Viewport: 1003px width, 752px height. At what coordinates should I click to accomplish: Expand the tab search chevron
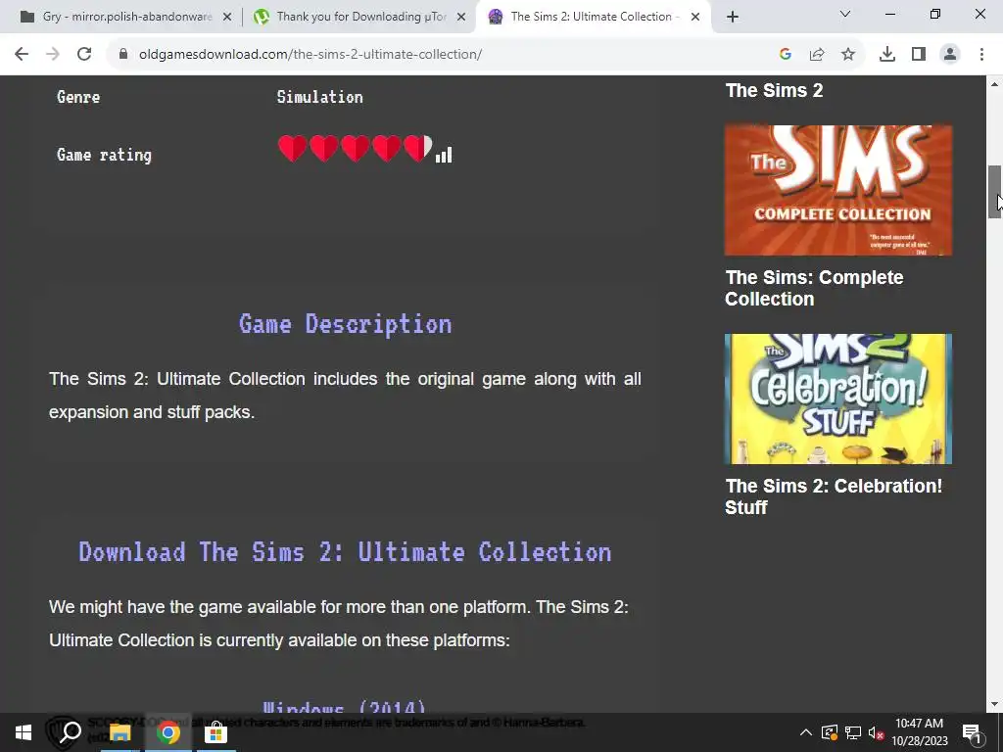point(845,14)
